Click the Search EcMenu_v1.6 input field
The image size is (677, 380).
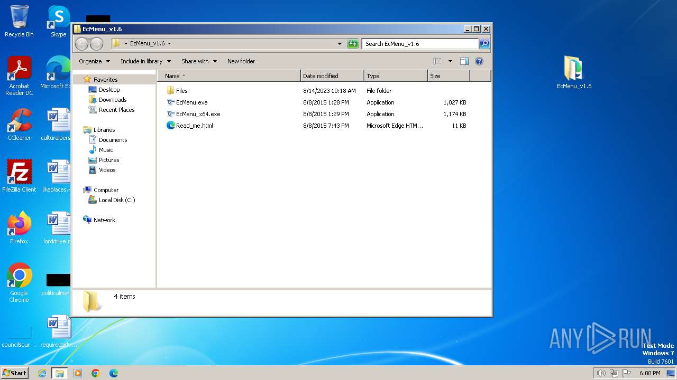[x=420, y=44]
